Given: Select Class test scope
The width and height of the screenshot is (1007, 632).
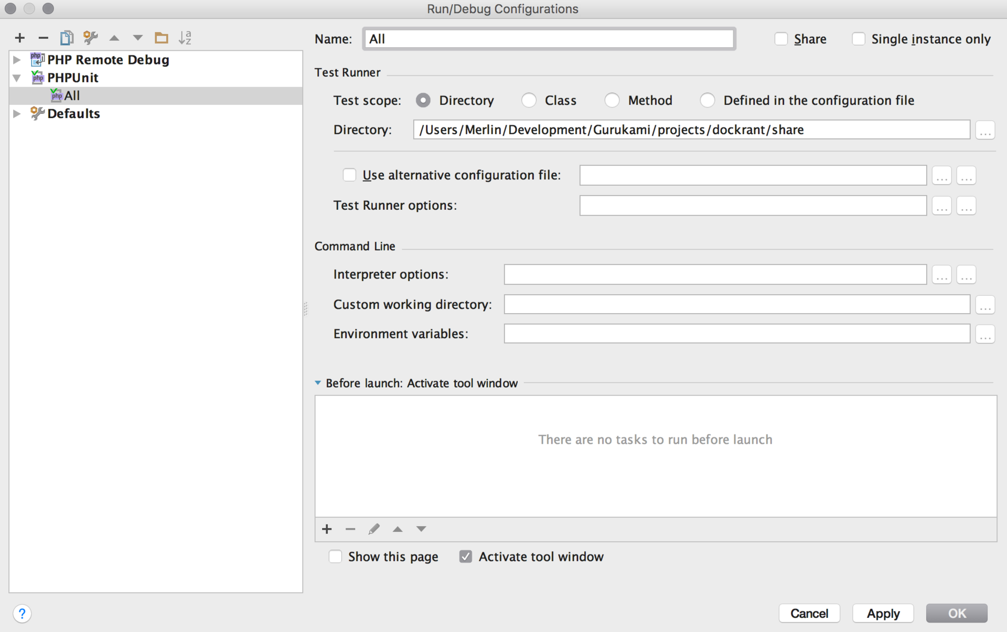Looking at the screenshot, I should pyautogui.click(x=529, y=100).
